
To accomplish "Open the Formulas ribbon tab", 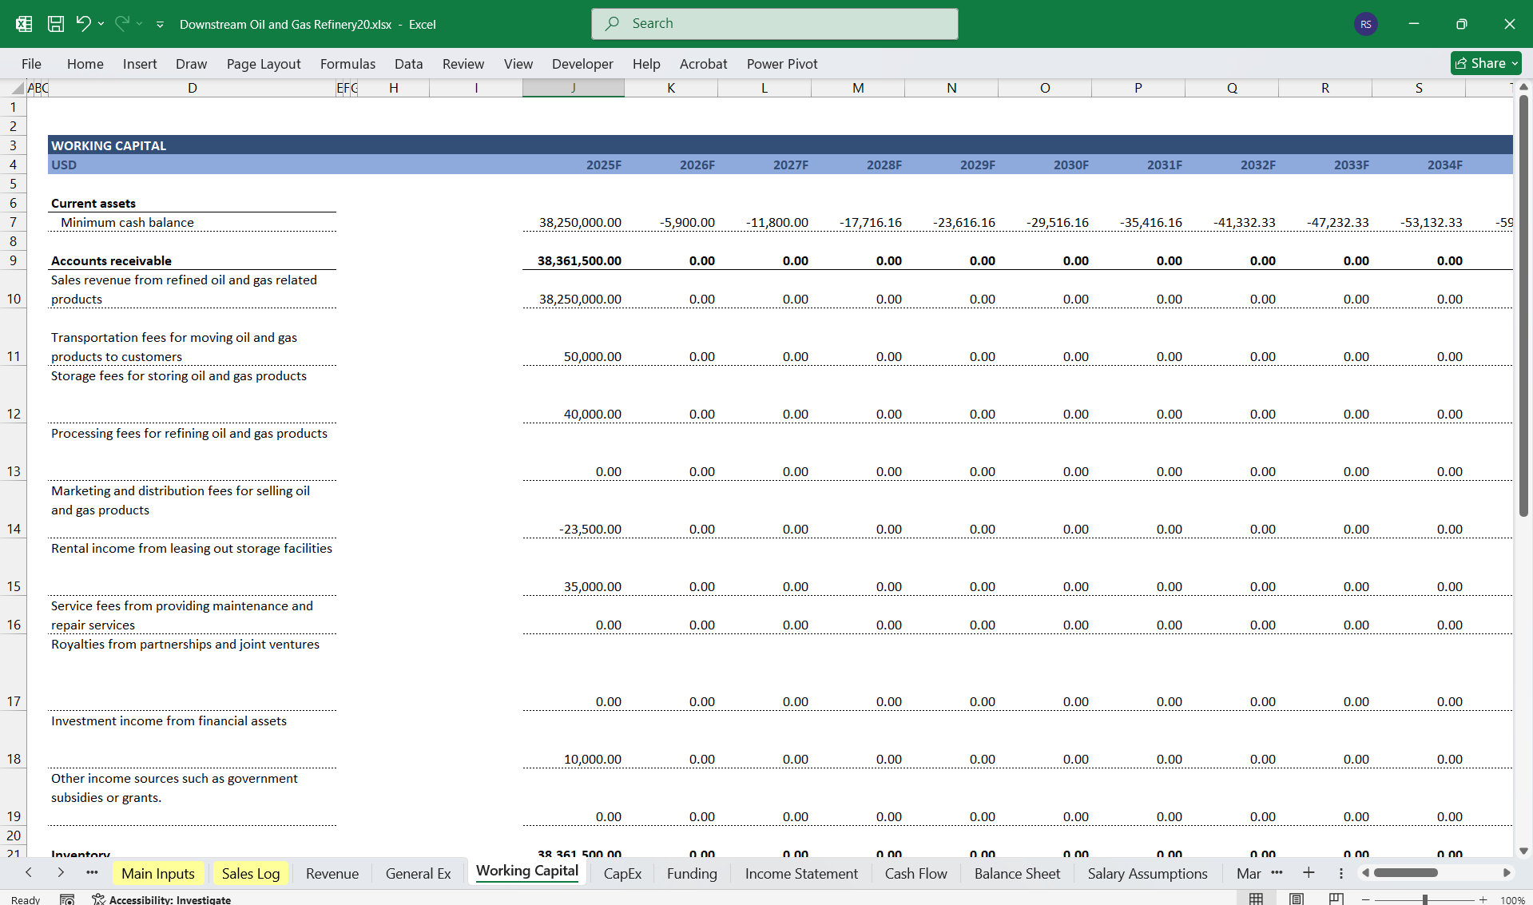I will click(x=348, y=64).
